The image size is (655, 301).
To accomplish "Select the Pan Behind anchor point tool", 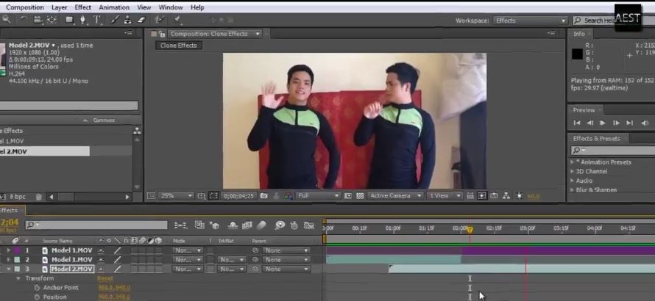I will tap(52, 20).
